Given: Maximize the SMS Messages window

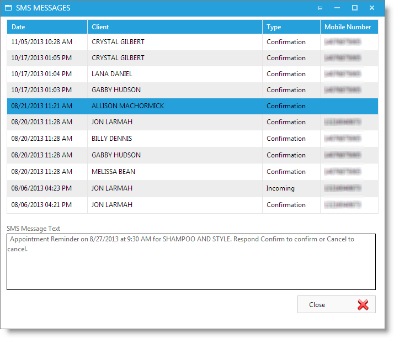Looking at the screenshot, I should click(x=354, y=8).
